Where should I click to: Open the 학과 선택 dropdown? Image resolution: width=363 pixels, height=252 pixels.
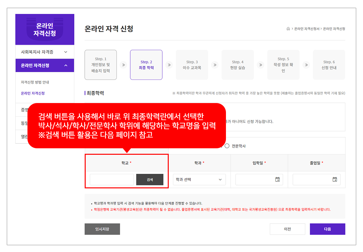199,180
